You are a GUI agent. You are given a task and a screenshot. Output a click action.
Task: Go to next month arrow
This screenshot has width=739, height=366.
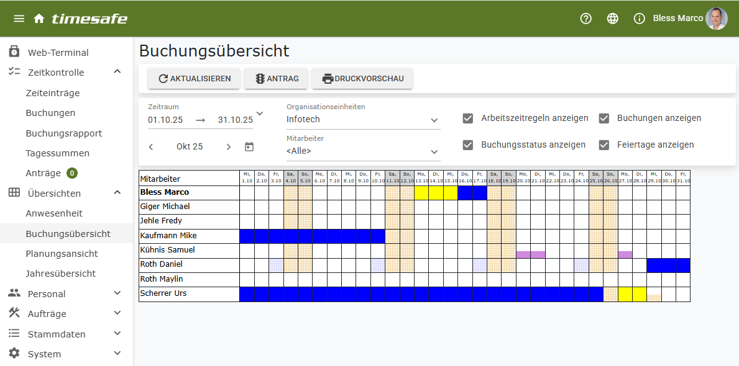click(228, 147)
